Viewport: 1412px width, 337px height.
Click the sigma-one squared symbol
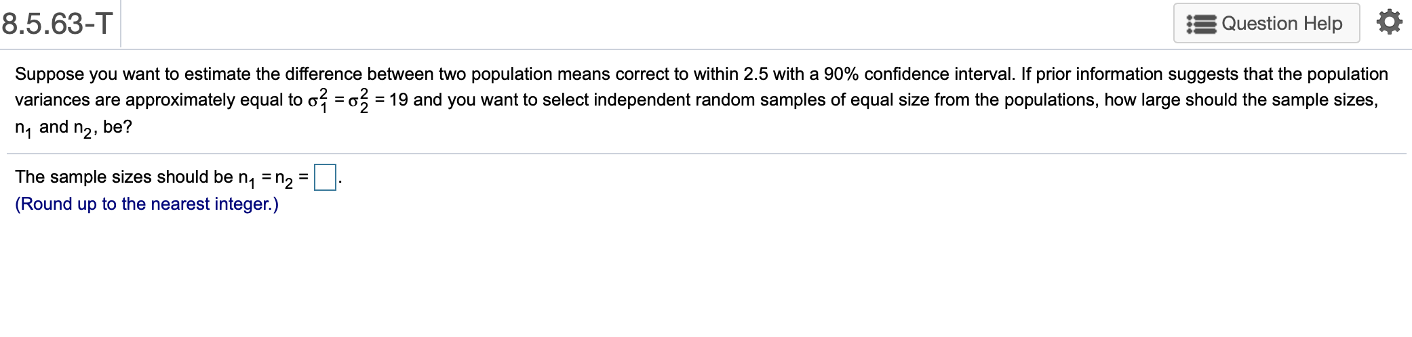(317, 100)
